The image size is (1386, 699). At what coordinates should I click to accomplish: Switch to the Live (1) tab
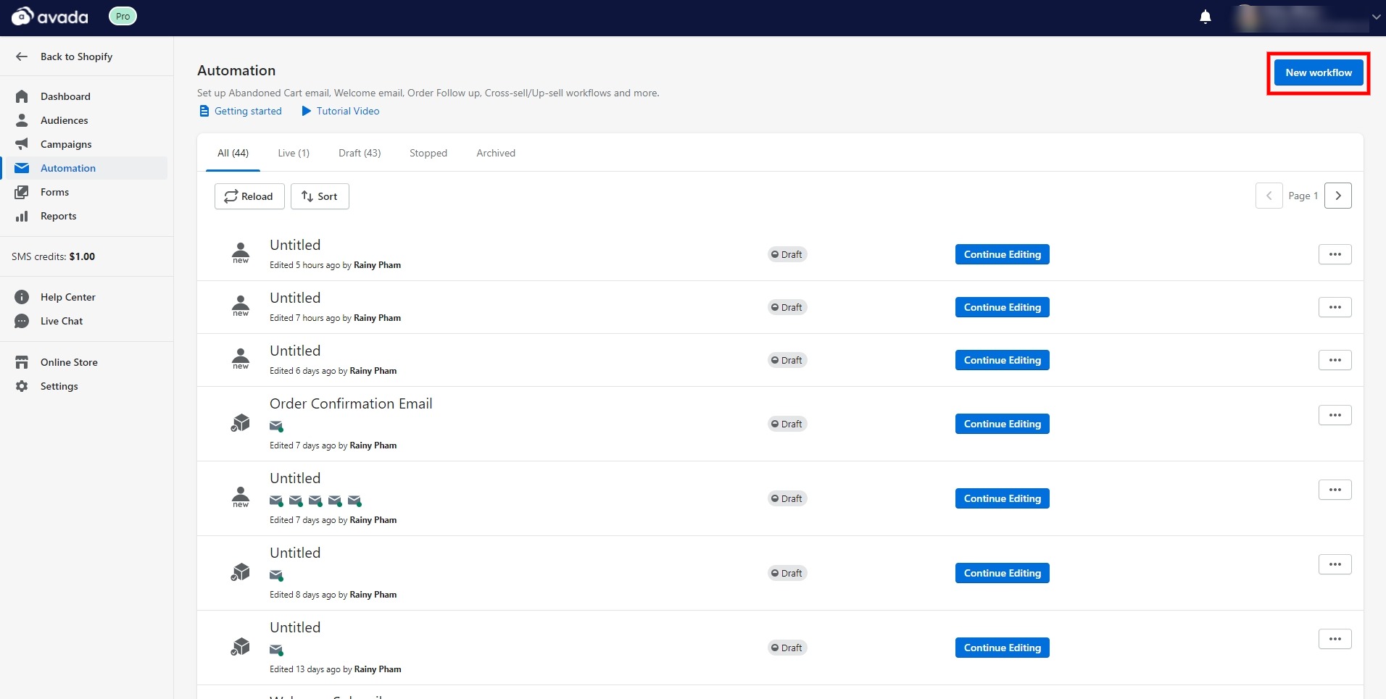(294, 153)
